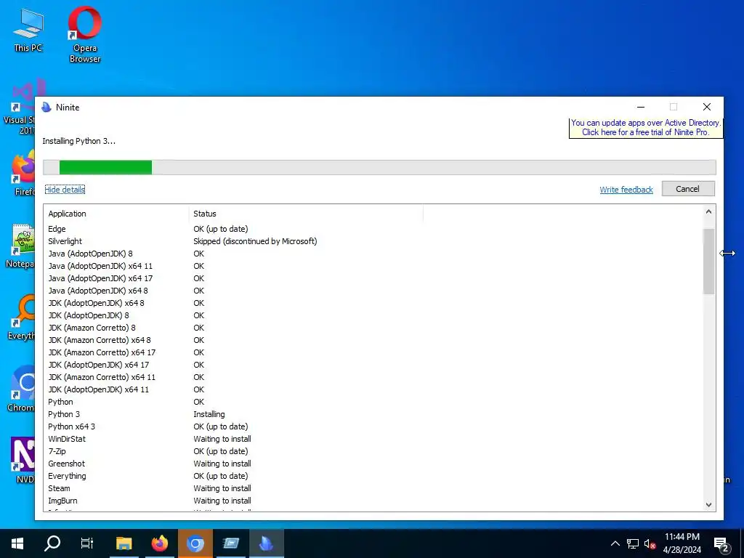Open taskbar Search
The width and height of the screenshot is (744, 558).
[52, 543]
